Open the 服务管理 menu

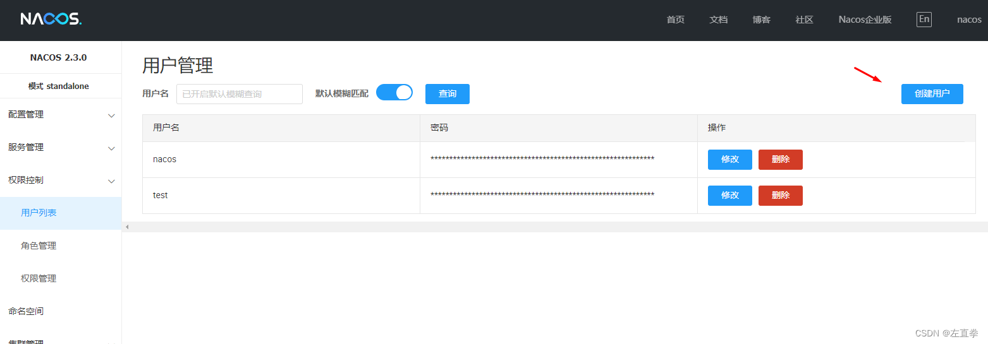coord(61,148)
